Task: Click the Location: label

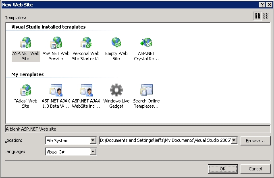Action: (13, 140)
